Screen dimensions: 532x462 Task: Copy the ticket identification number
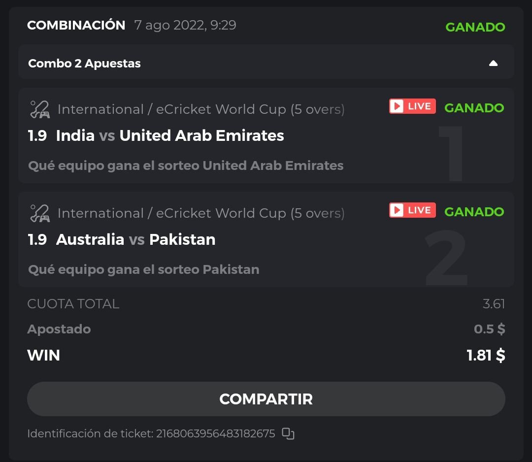pos(288,434)
